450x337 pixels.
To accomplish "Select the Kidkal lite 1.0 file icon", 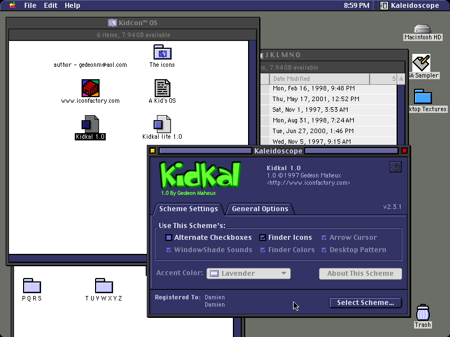I will [162, 124].
